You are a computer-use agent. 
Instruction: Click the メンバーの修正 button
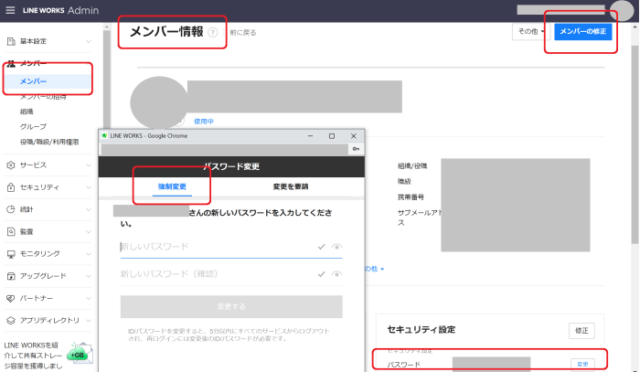pyautogui.click(x=583, y=31)
